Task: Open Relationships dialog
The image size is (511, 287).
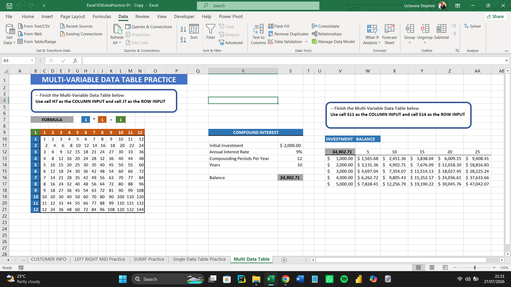Action: click(x=327, y=34)
